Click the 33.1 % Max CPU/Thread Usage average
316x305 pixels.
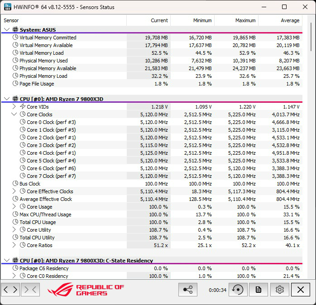(x=291, y=214)
